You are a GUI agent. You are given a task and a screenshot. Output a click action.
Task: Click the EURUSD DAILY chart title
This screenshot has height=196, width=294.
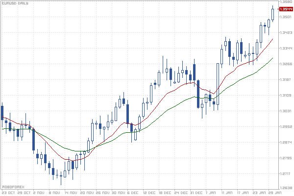pos(15,3)
